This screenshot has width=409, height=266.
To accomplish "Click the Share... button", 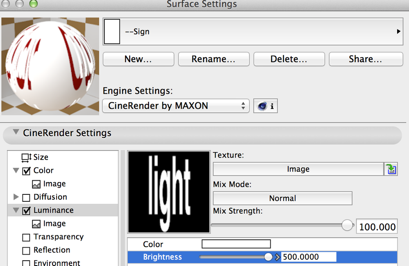I will click(x=366, y=59).
